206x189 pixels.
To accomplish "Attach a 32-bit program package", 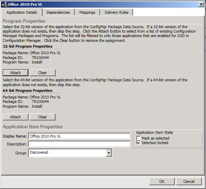I will tap(15, 73).
